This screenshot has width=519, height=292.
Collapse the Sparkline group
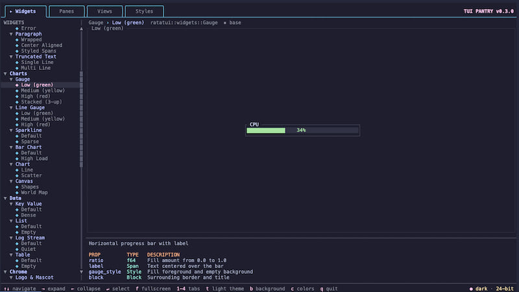pyautogui.click(x=11, y=131)
